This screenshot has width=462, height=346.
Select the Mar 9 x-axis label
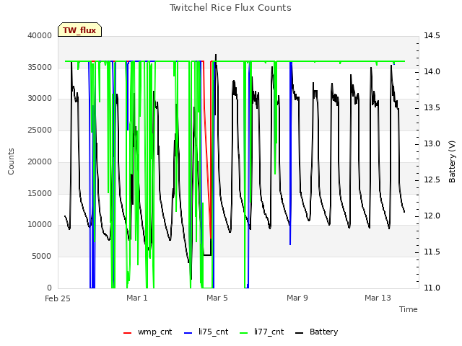click(297, 298)
